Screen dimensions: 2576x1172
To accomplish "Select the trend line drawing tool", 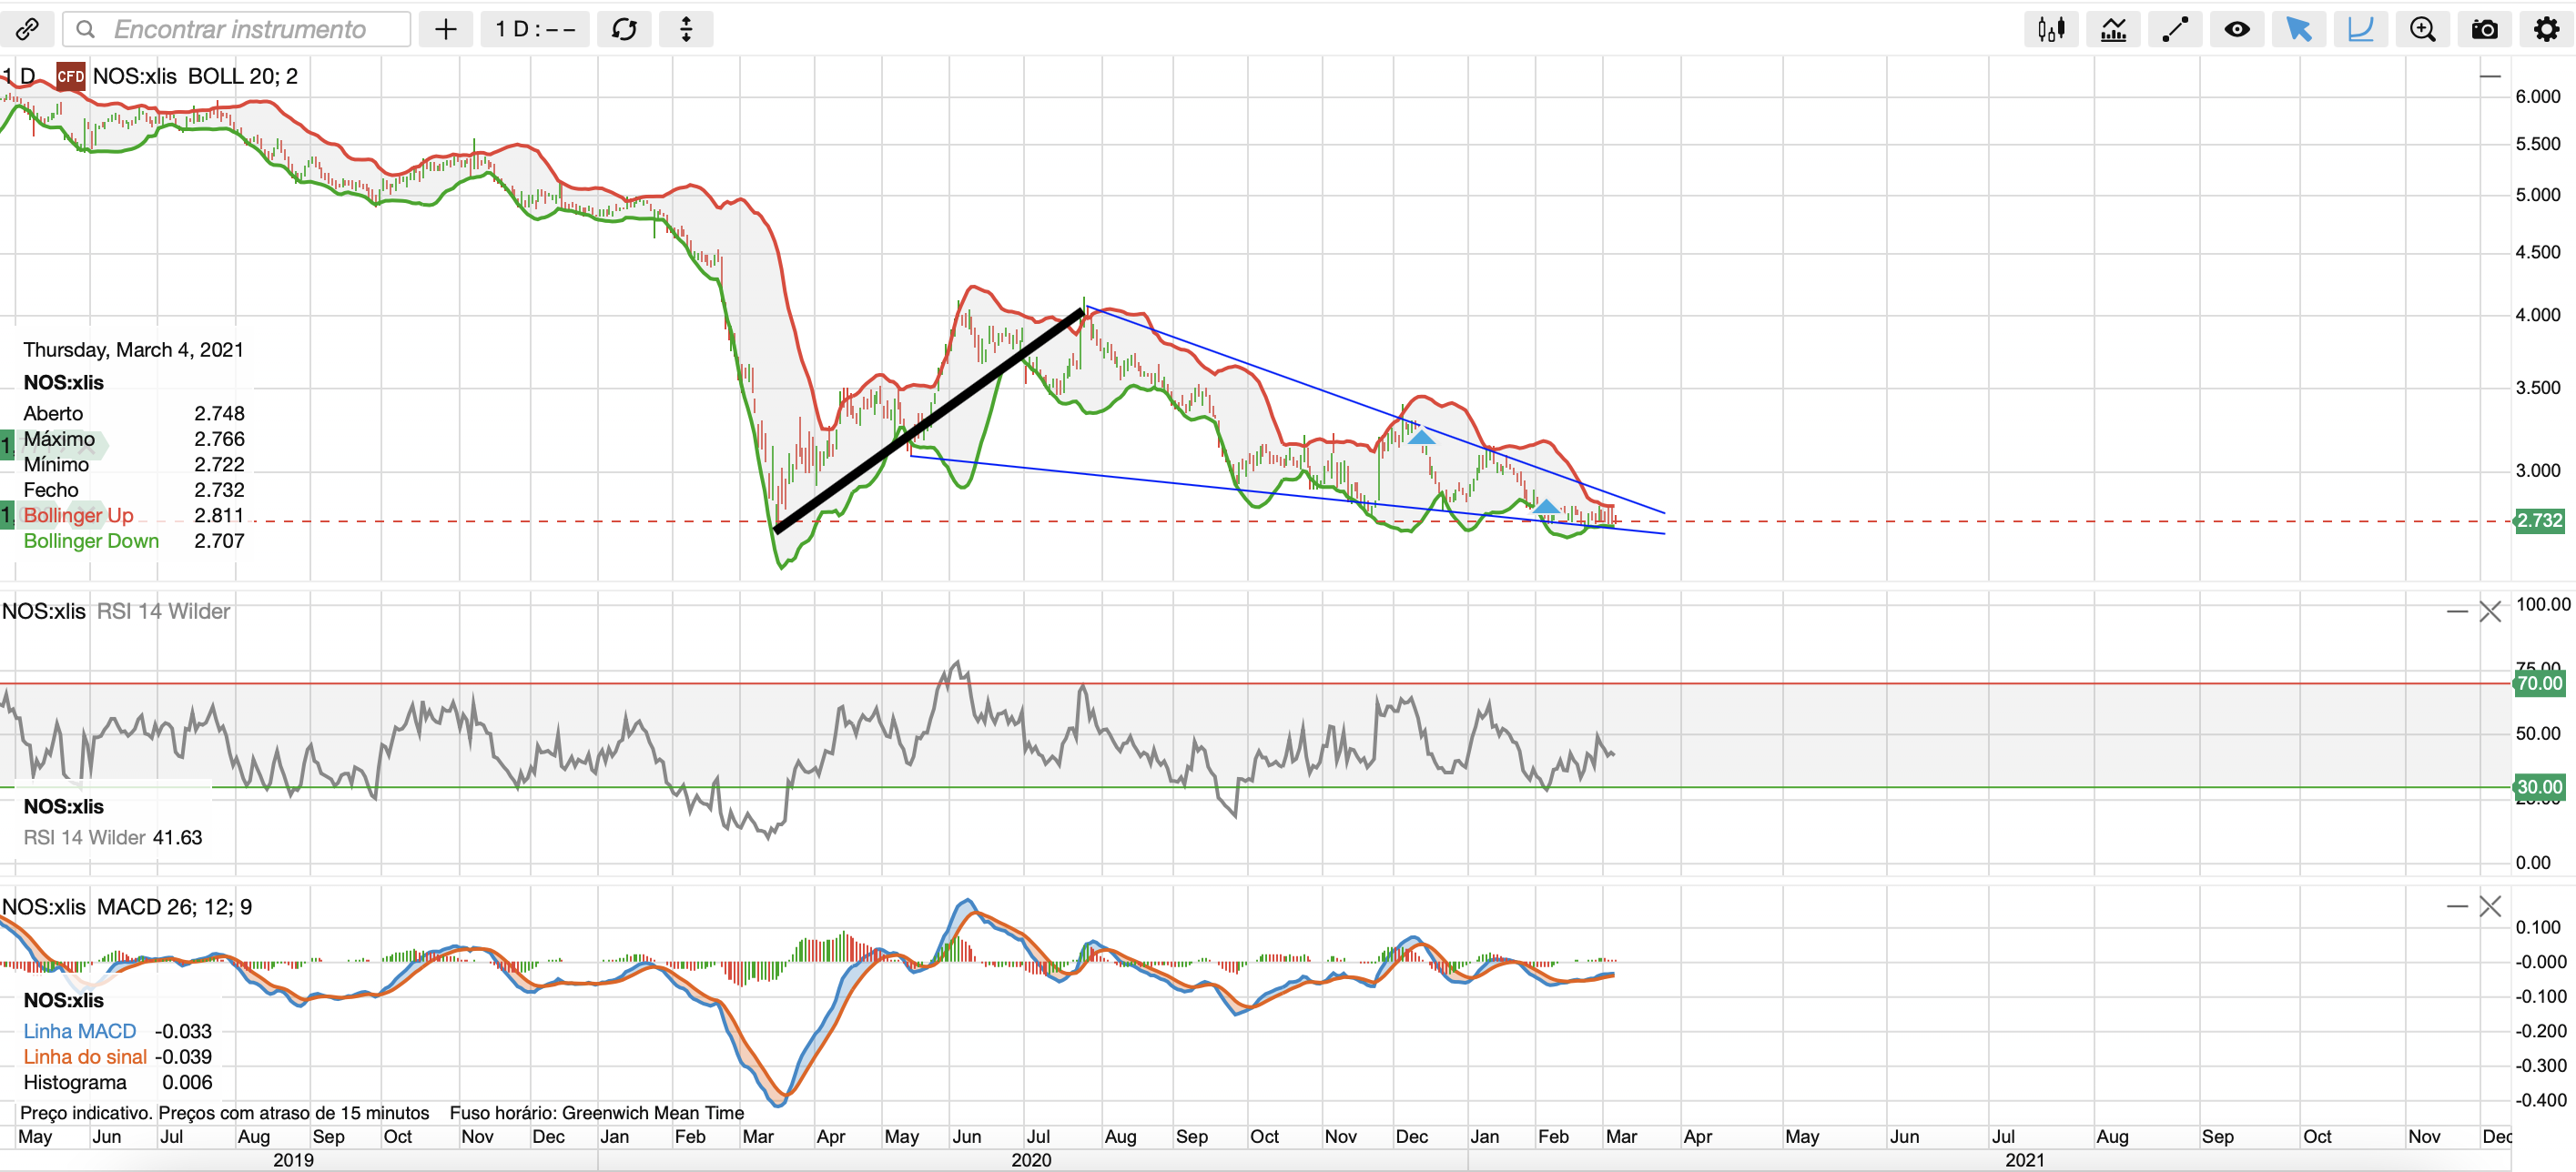I will (2175, 29).
